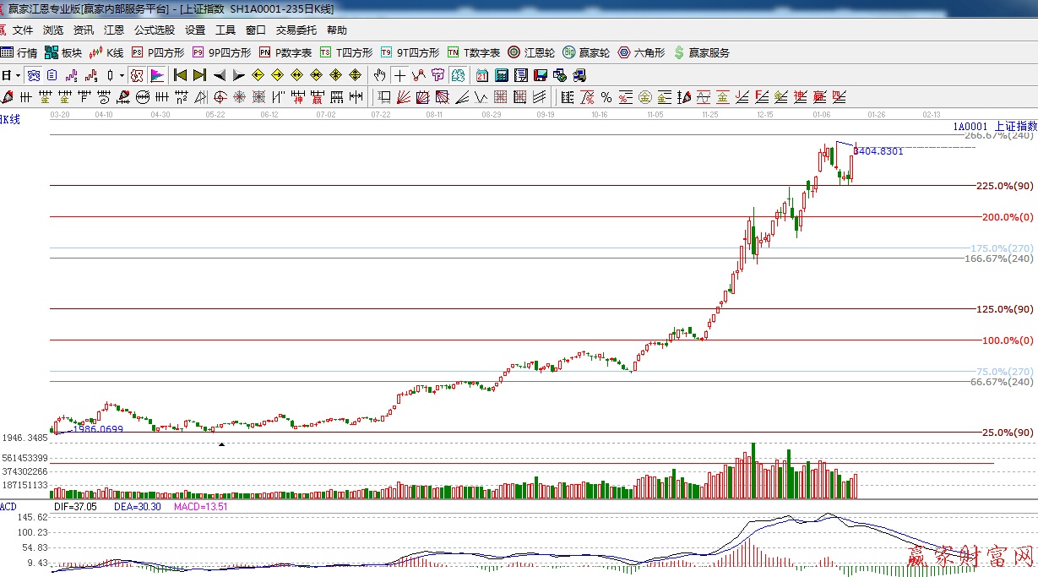Screen dimensions: 1038x577
Task: Toggle the pressed first chart-view button
Action: pos(33,75)
